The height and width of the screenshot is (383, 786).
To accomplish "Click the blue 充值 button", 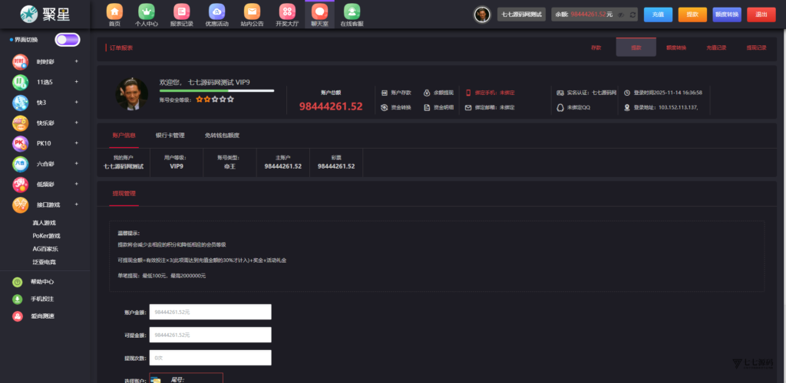I will [x=658, y=15].
